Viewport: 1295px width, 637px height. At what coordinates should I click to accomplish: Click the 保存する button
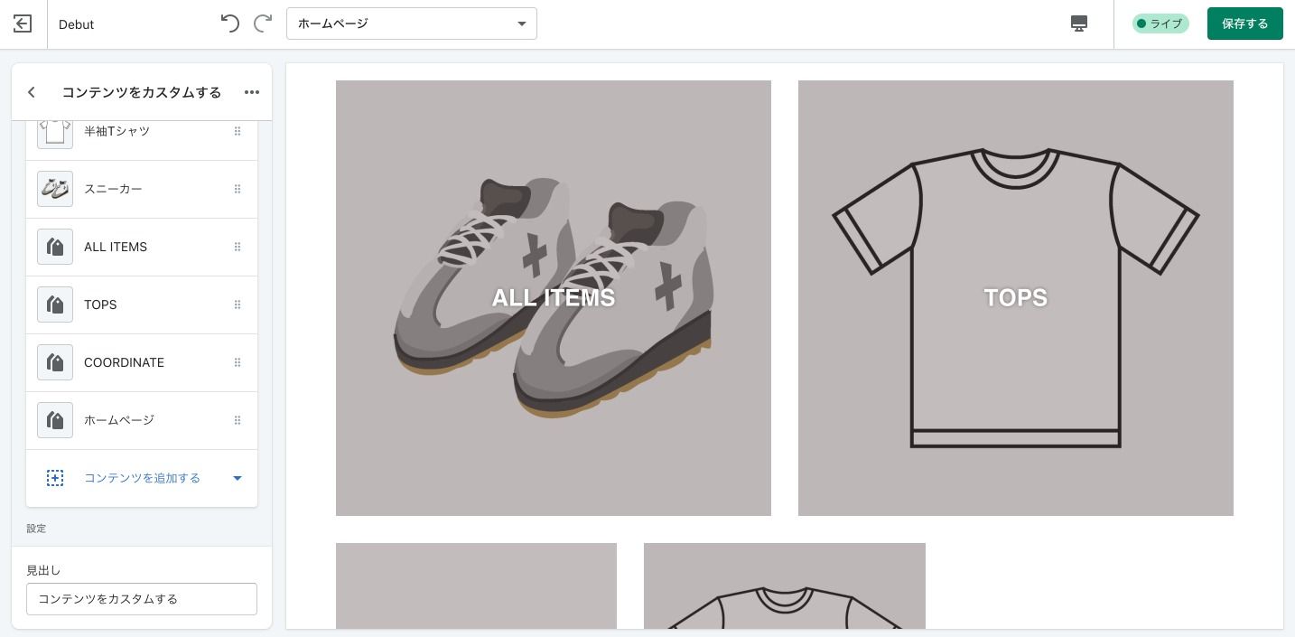[1245, 23]
